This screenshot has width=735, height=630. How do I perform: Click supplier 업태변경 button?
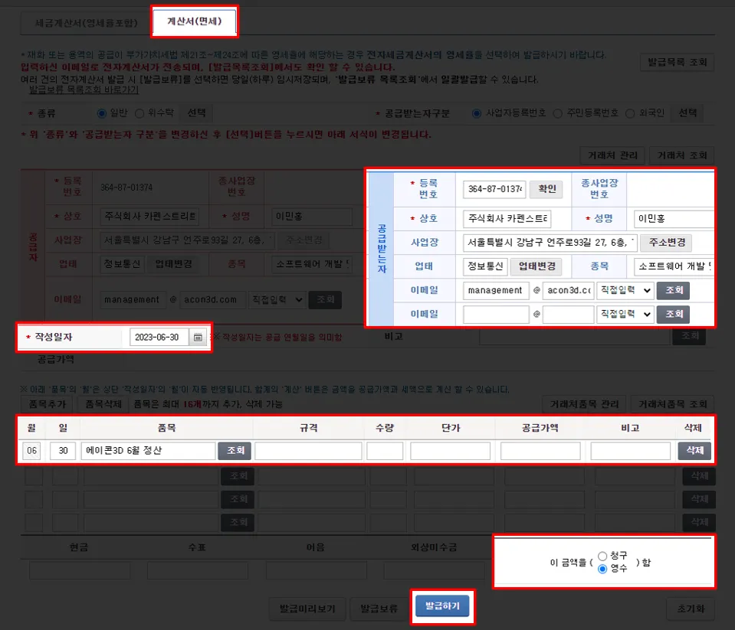tap(173, 264)
